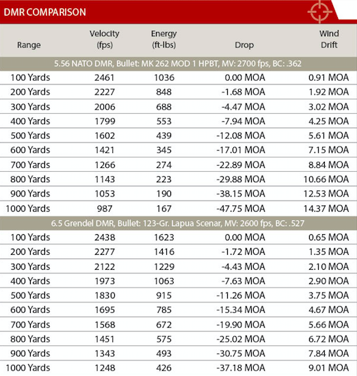The height and width of the screenshot is (376, 357).
Task: Click energy value 688
Action: (x=164, y=107)
